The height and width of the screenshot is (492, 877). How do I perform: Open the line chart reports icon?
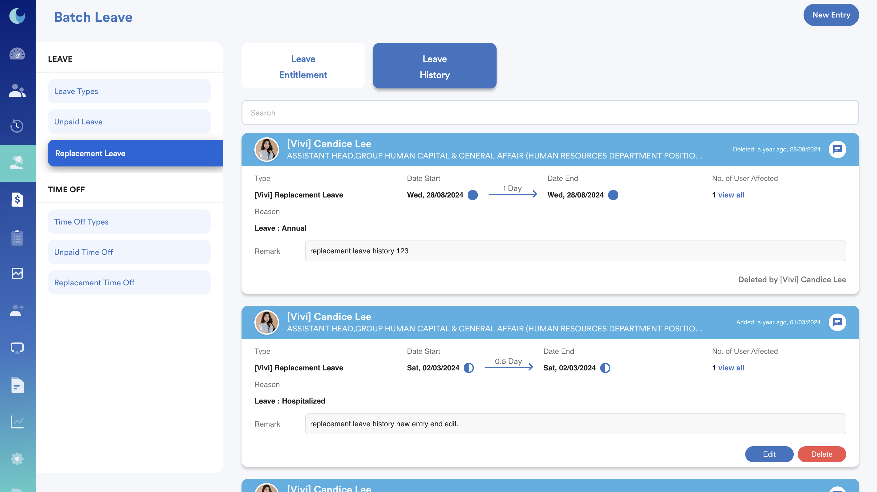tap(17, 422)
